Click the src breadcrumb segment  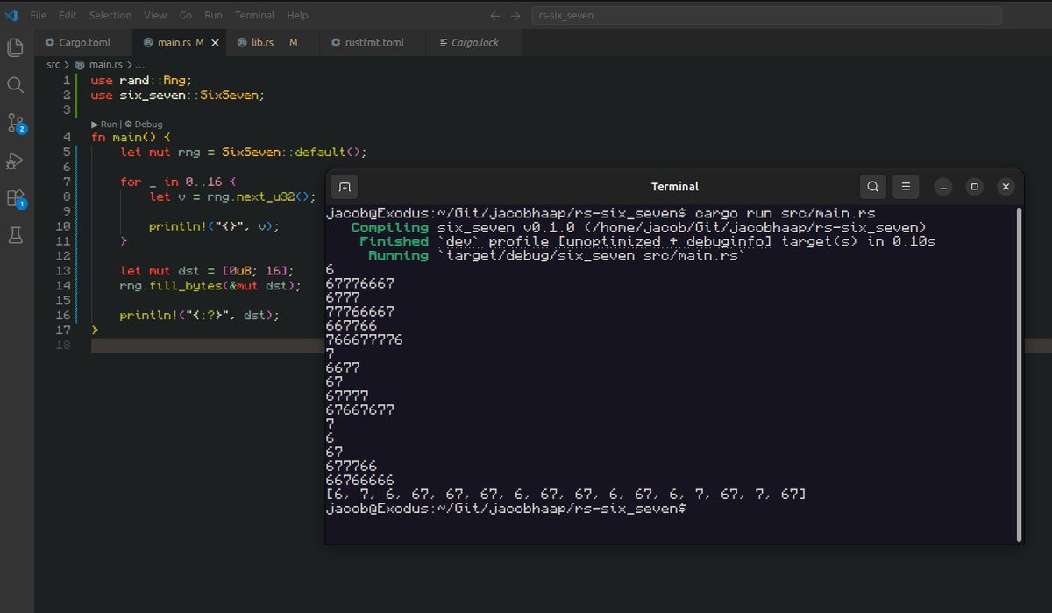coord(53,65)
